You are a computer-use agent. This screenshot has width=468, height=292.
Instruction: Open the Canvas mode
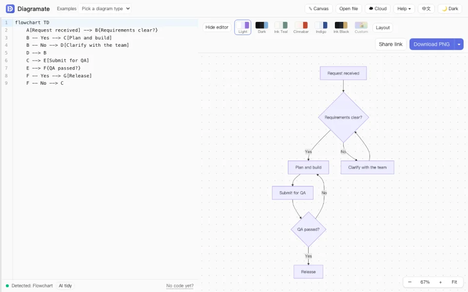pyautogui.click(x=318, y=9)
